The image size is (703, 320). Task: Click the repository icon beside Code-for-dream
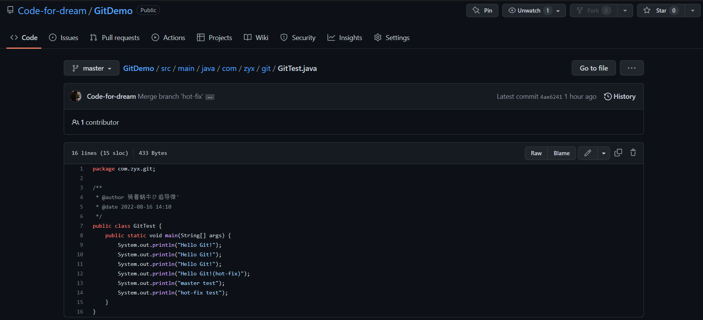point(10,10)
